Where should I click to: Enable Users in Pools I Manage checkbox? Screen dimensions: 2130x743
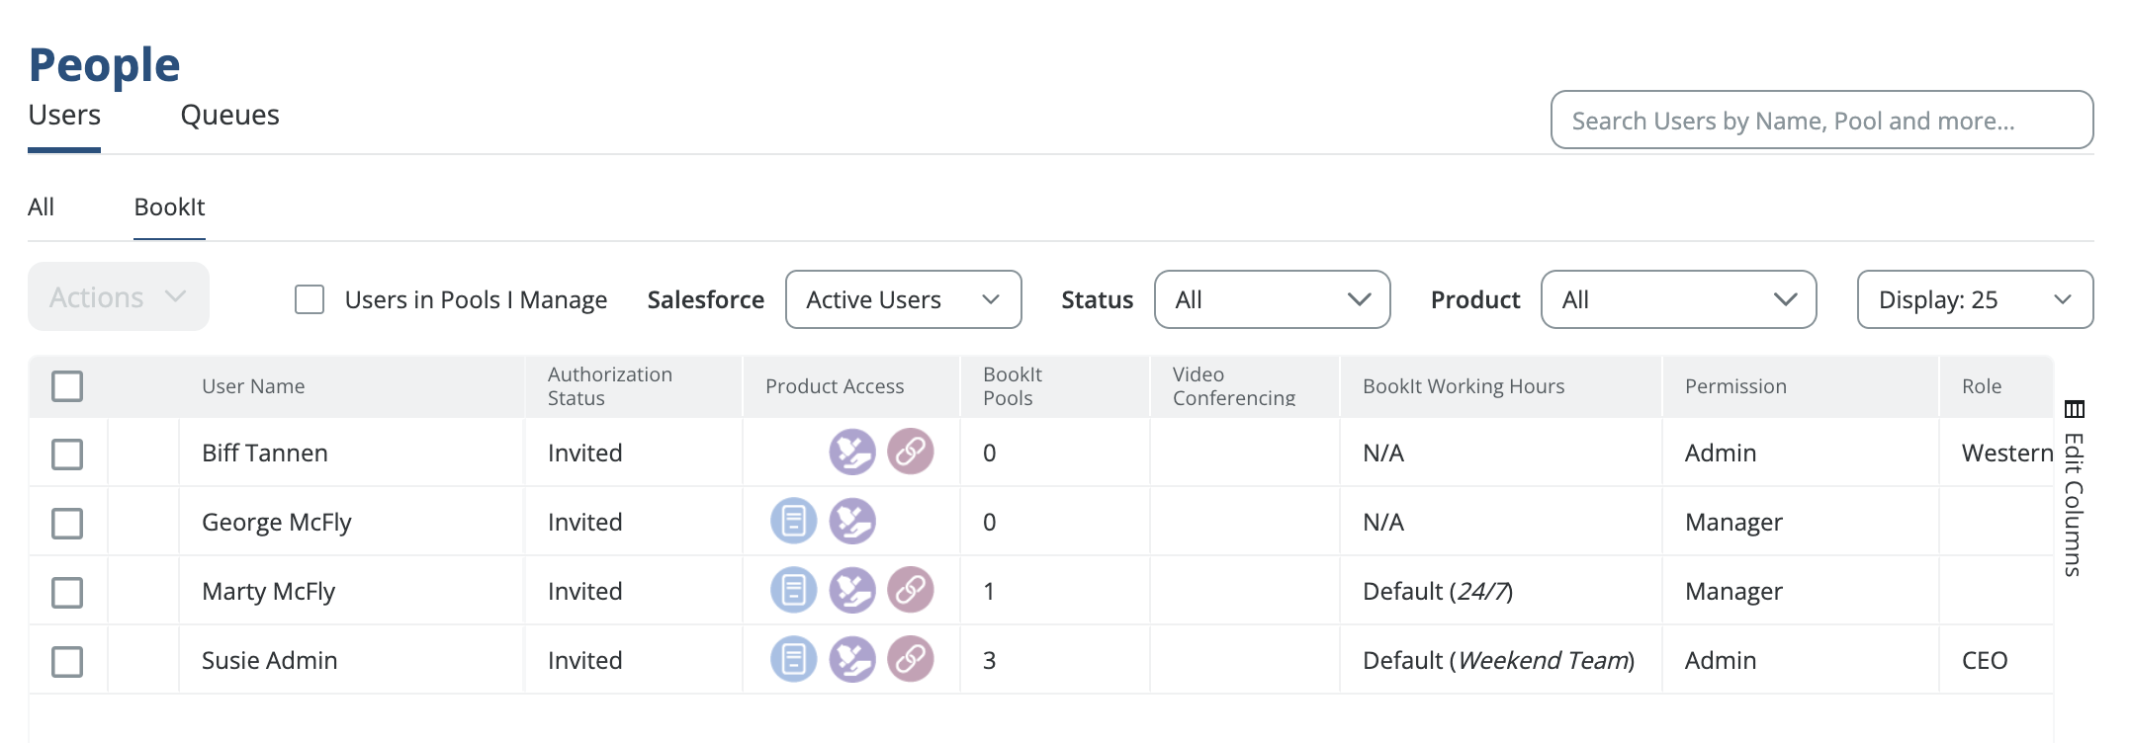coord(310,299)
